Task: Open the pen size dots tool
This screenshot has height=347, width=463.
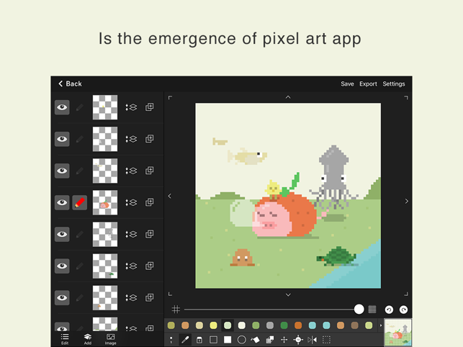Action: tap(171, 340)
